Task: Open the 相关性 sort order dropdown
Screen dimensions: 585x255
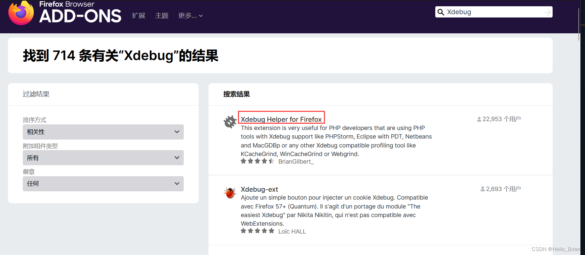Action: 103,132
